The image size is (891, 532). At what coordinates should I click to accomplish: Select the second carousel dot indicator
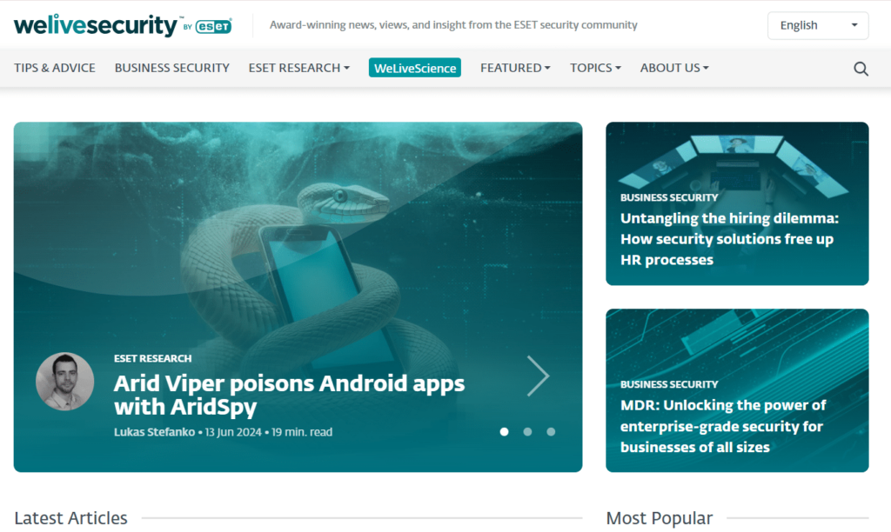click(527, 431)
